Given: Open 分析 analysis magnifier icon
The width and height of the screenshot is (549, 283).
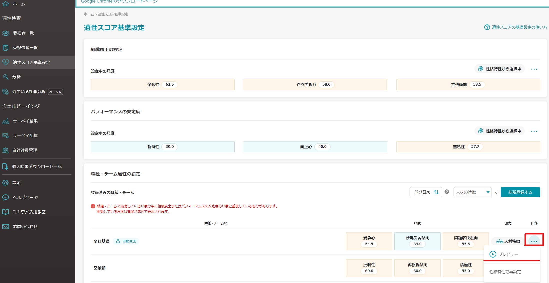Looking at the screenshot, I should point(5,77).
